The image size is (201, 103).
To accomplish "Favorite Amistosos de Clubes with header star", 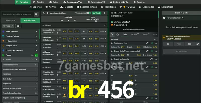I will pos(44,13).
